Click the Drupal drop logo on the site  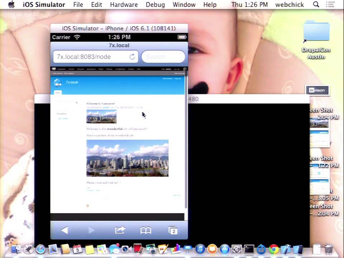point(58,83)
